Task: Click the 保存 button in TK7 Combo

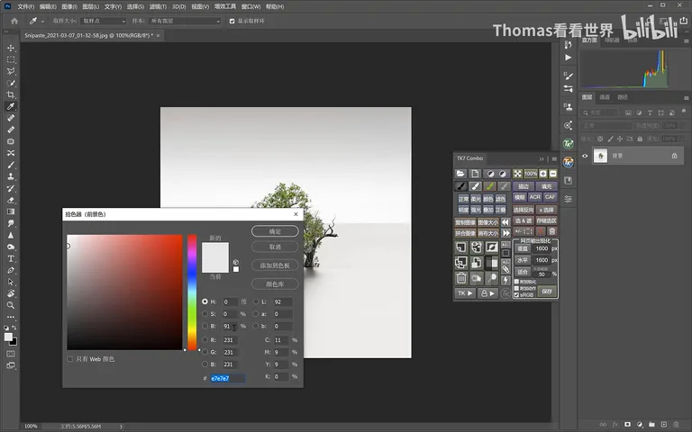Action: [547, 291]
